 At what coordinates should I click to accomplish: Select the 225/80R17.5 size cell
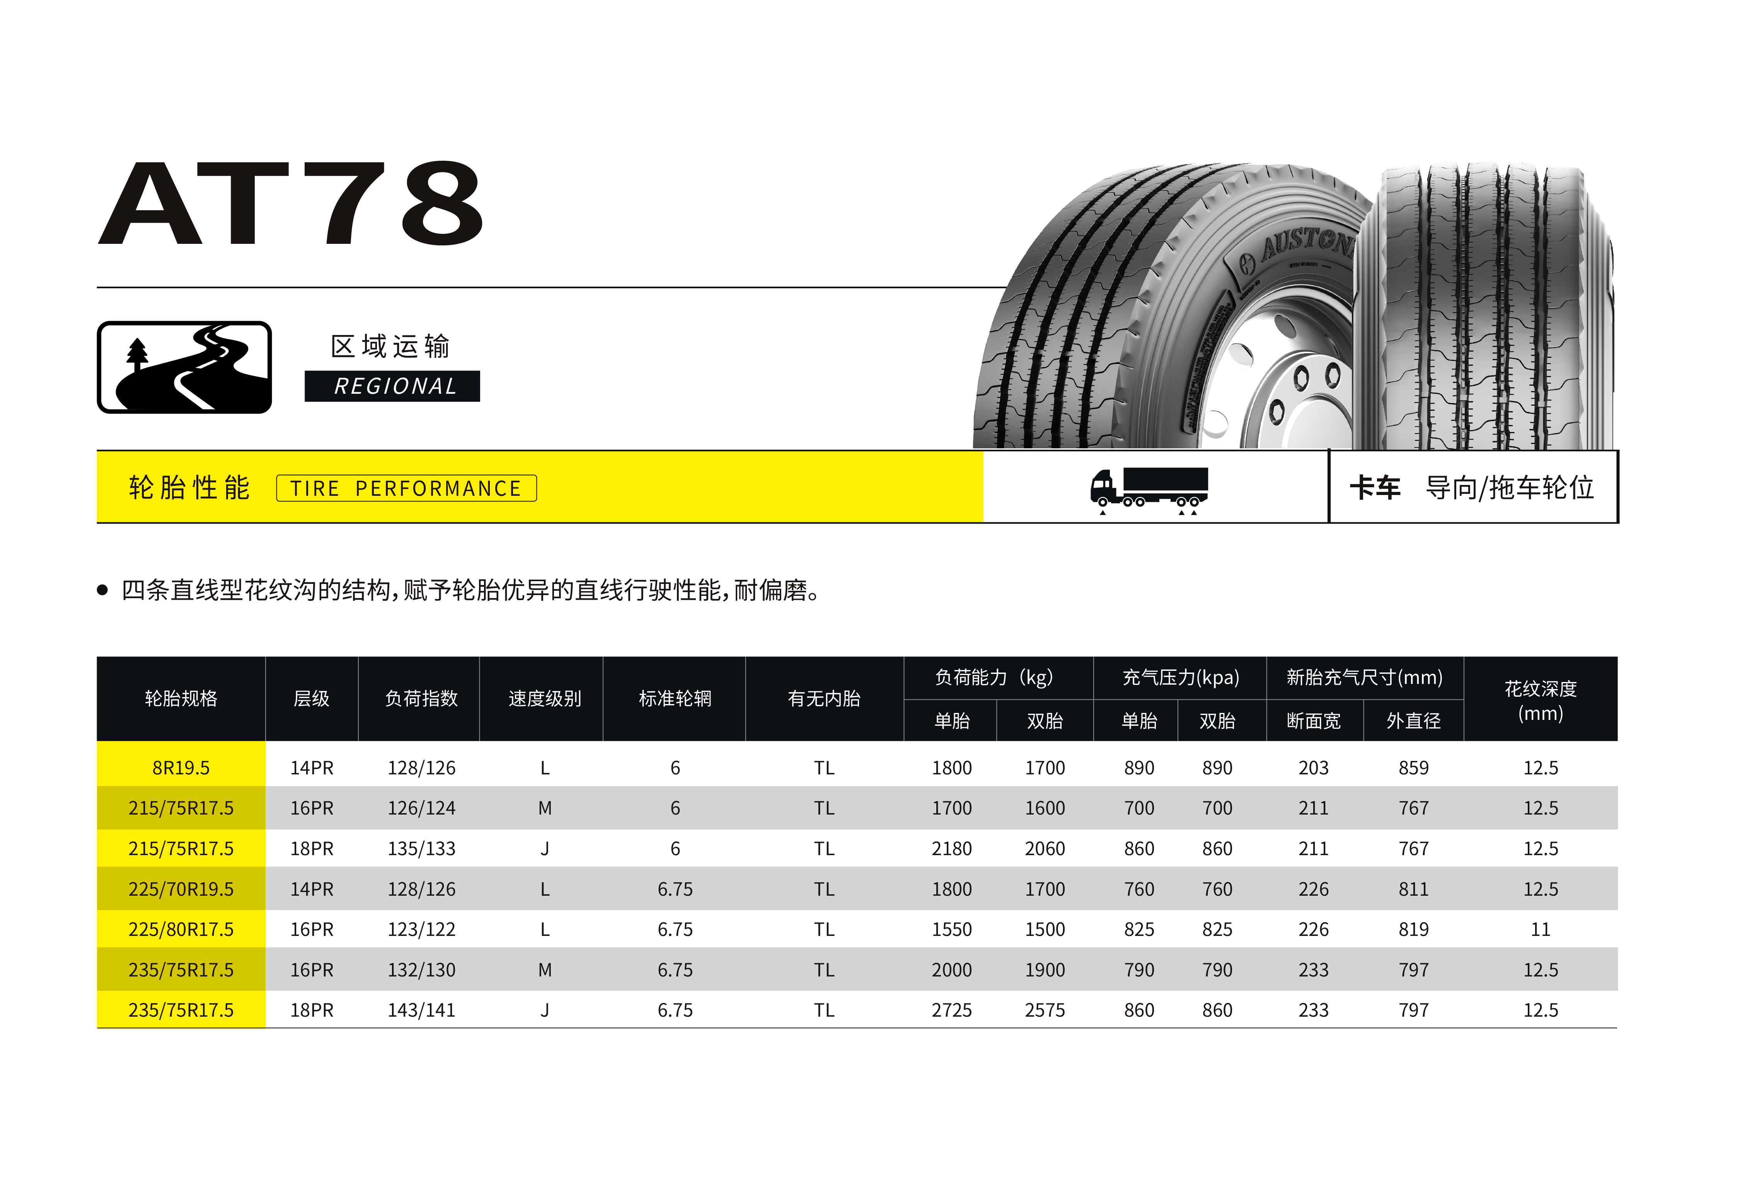pyautogui.click(x=181, y=929)
